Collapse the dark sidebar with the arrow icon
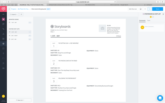The width and height of the screenshot is (165, 103). [3, 14]
